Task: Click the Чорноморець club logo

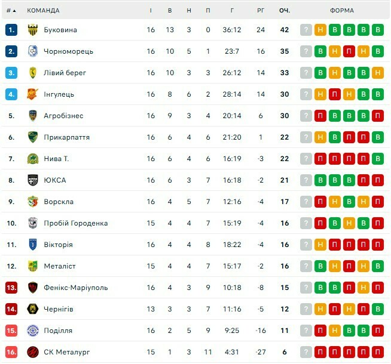Action: [33, 51]
